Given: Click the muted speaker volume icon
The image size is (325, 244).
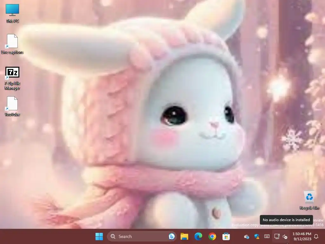Looking at the screenshot, I should pos(285,236).
